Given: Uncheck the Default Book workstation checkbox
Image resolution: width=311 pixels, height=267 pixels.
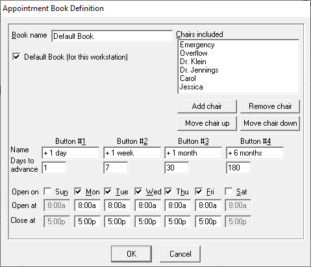Looking at the screenshot, I should pyautogui.click(x=16, y=57).
